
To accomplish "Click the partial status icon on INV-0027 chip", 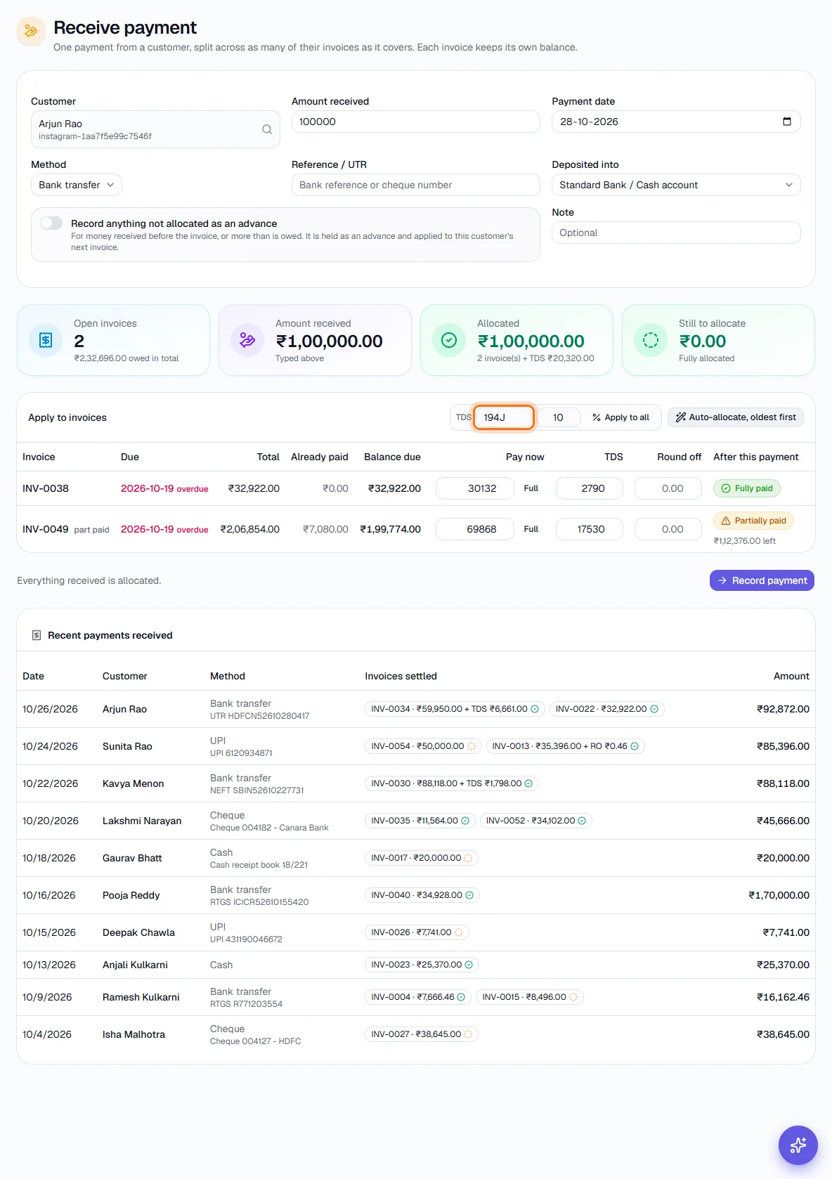I will coord(468,1034).
